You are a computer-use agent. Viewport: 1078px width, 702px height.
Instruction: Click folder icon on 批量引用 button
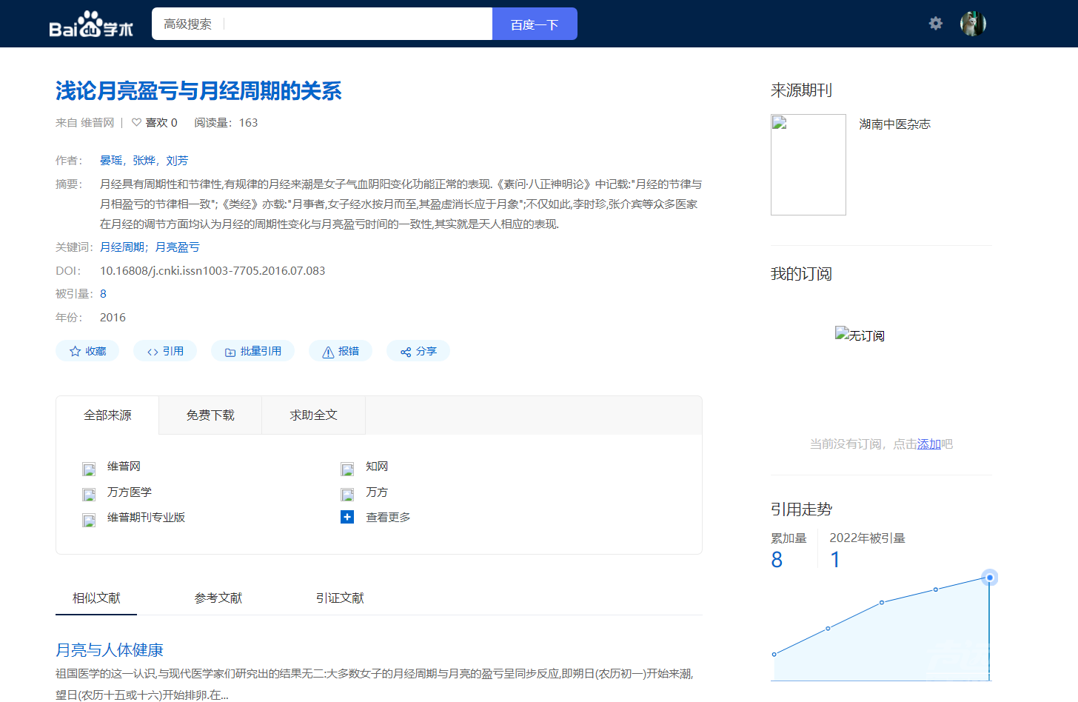tap(230, 352)
